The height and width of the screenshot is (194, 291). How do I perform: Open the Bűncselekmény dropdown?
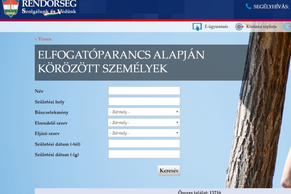tap(144, 112)
